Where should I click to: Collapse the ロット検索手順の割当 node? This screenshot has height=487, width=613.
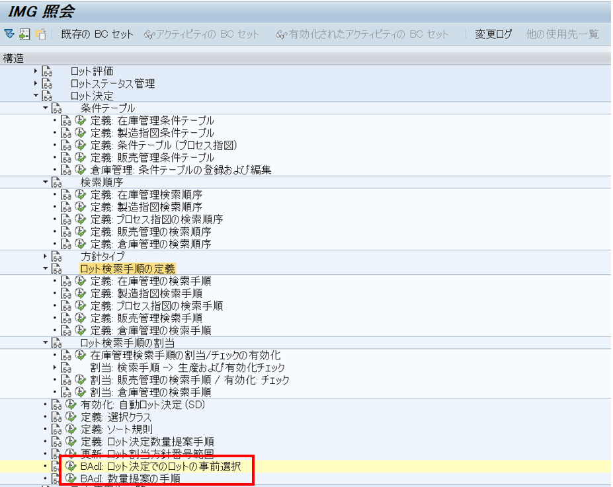click(46, 343)
